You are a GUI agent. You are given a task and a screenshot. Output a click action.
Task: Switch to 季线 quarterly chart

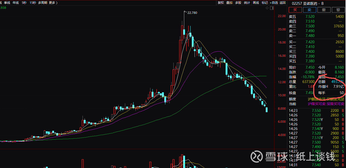(x=7, y=3)
